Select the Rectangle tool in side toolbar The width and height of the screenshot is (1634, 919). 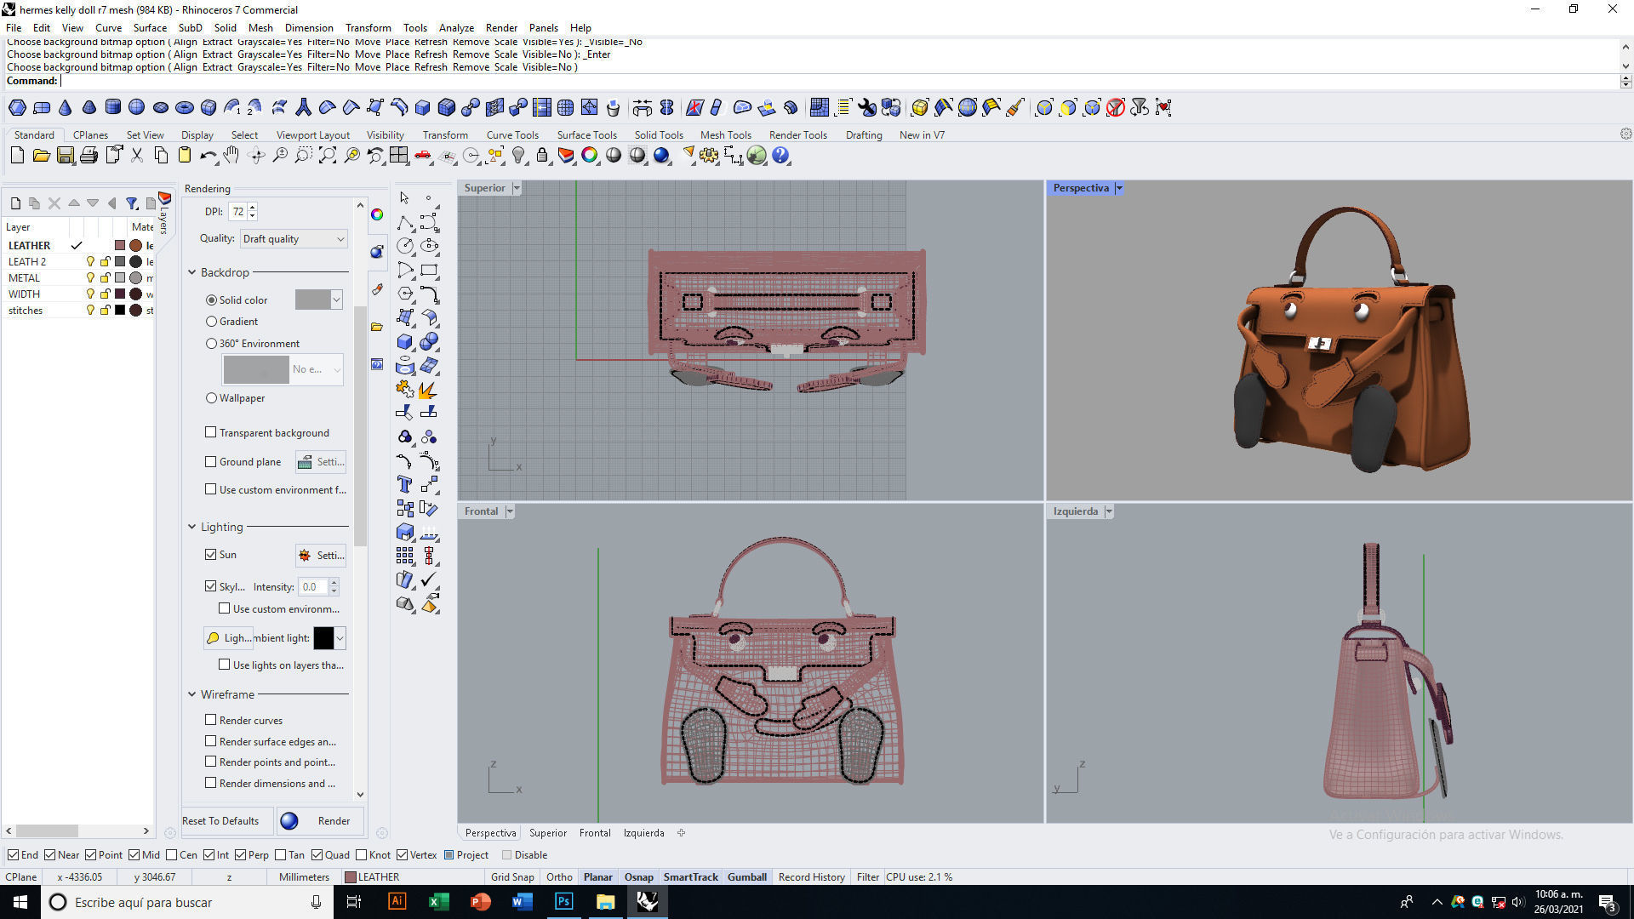click(429, 270)
